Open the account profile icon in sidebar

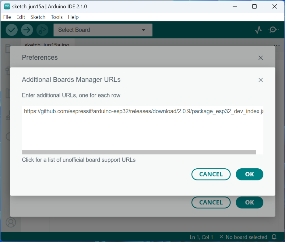tap(11, 222)
